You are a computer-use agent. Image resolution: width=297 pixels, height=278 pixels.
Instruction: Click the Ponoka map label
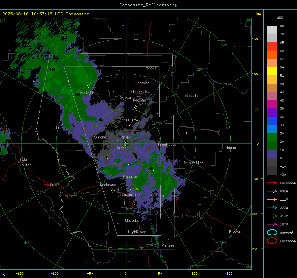click(x=150, y=68)
